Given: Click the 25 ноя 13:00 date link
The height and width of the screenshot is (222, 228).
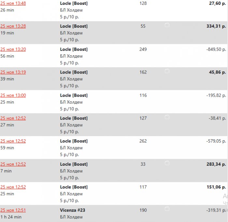Looking at the screenshot, I should click(x=13, y=95).
